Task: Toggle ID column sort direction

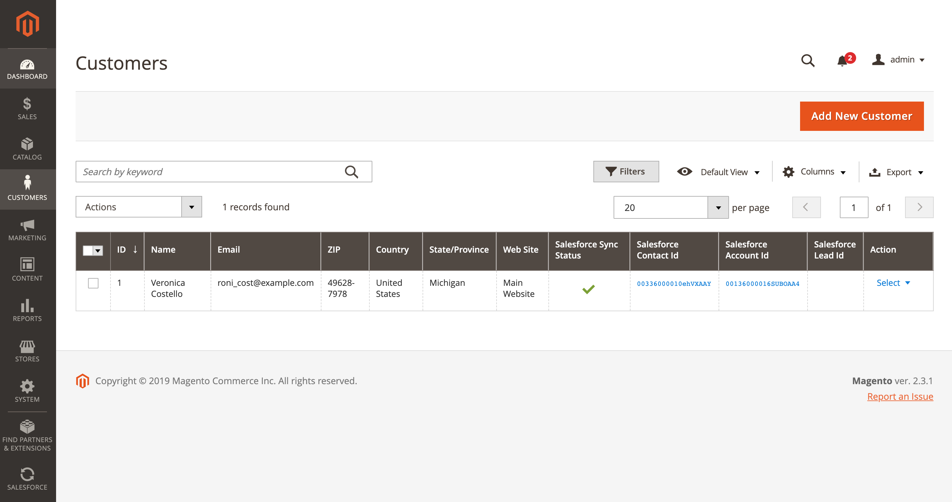Action: tap(127, 249)
